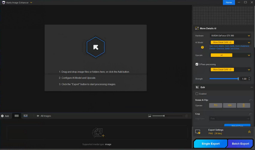Screen dimensions: 255x150
Task: Adjust the thumbnail size slider
Action: (x=167, y=116)
